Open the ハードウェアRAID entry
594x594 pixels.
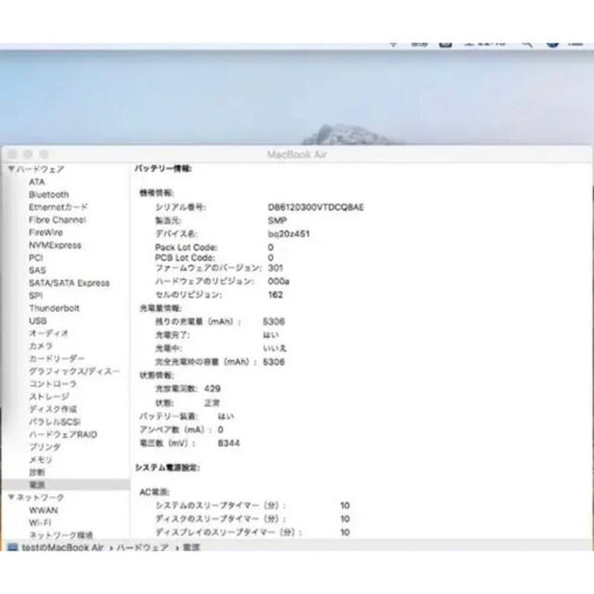(x=63, y=434)
